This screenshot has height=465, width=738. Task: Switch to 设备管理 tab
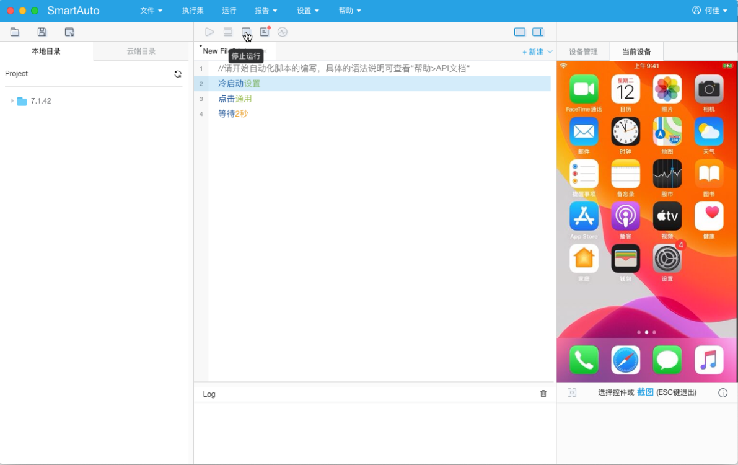583,51
